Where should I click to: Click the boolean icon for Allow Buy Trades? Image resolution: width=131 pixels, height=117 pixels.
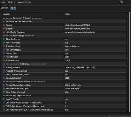coord(4,39)
